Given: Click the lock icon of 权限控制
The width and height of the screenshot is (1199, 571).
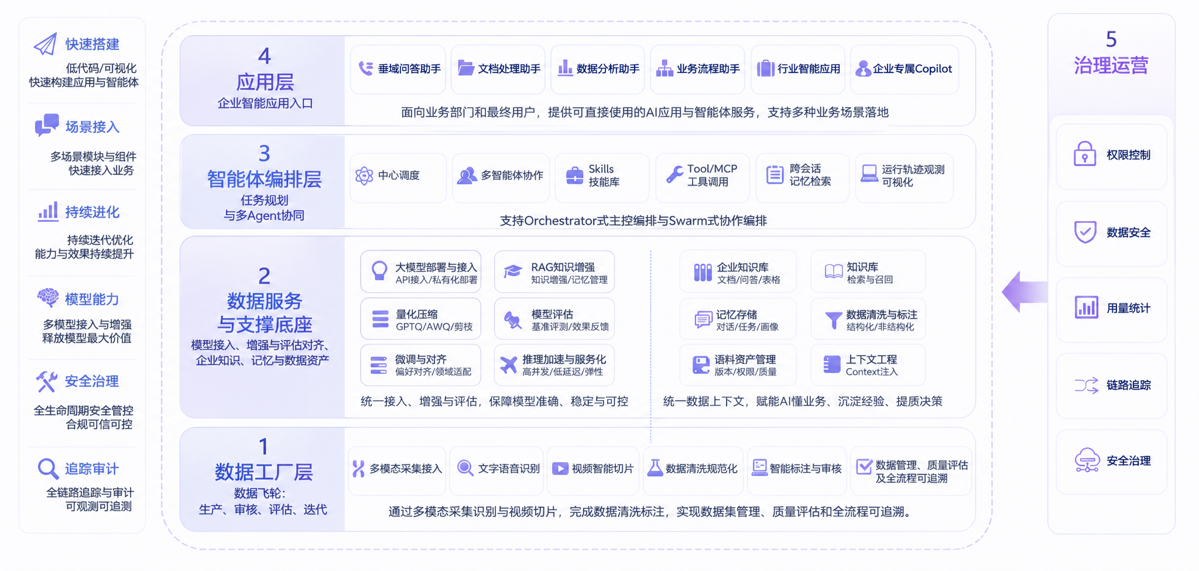Looking at the screenshot, I should pos(1085,154).
